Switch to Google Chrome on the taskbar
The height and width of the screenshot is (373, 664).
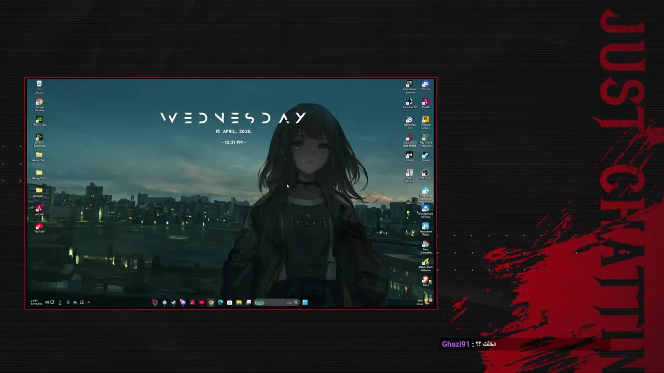[x=211, y=303]
